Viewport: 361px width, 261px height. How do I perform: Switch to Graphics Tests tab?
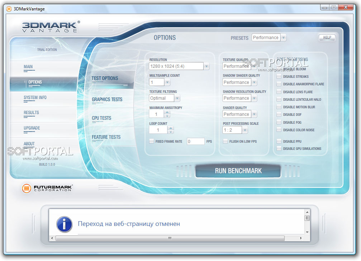(107, 99)
